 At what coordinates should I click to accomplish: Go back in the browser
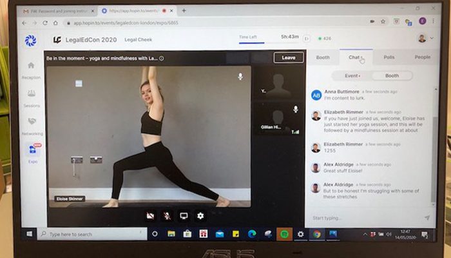24,23
